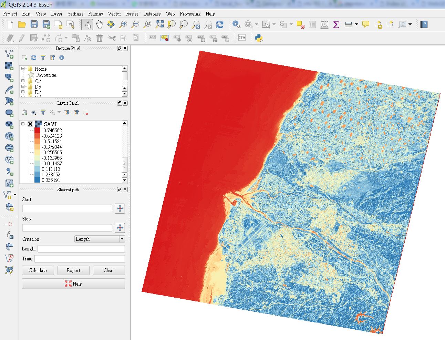Viewport: 445px width, 340px height.
Task: Remove selected layer in Layers Panel
Action: point(85,112)
